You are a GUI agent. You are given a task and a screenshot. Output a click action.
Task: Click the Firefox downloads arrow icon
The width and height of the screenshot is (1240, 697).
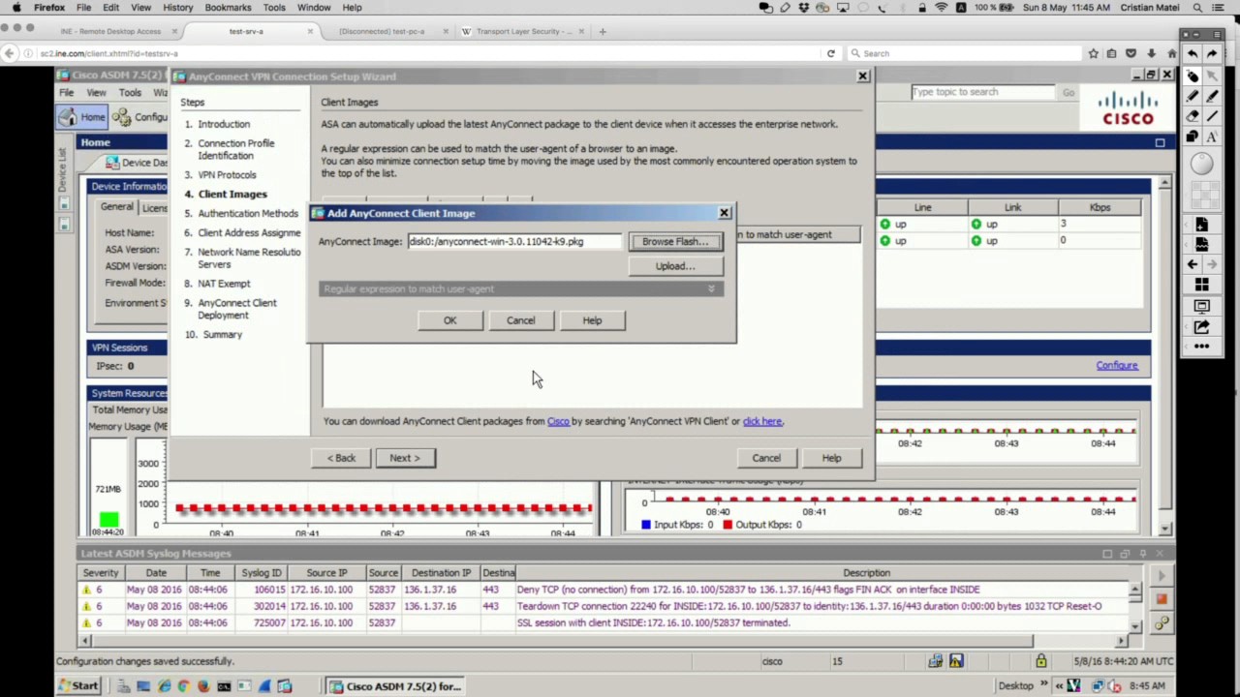1151,53
